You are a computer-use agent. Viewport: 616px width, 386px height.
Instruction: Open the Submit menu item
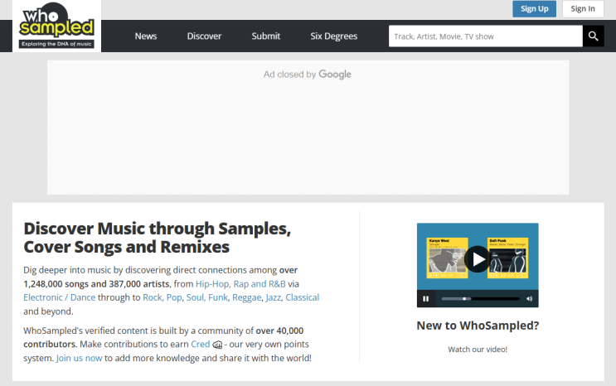click(266, 36)
